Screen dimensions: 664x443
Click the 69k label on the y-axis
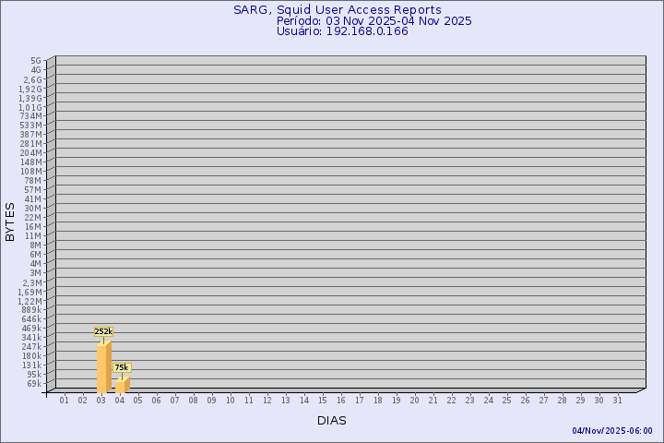point(34,383)
